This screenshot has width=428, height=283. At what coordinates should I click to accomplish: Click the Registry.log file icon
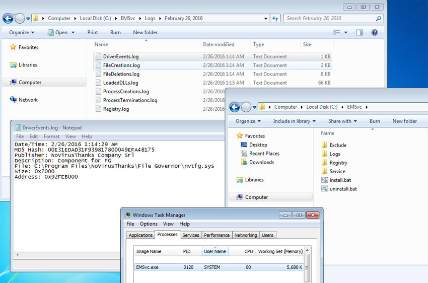point(98,109)
